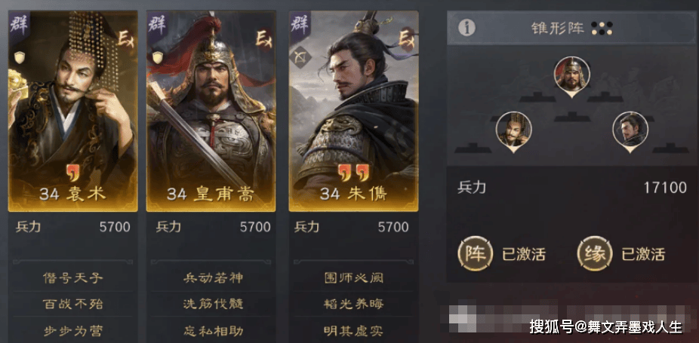This screenshot has height=343, width=699.
Task: View the 僭号天子 skill
Action: [72, 278]
